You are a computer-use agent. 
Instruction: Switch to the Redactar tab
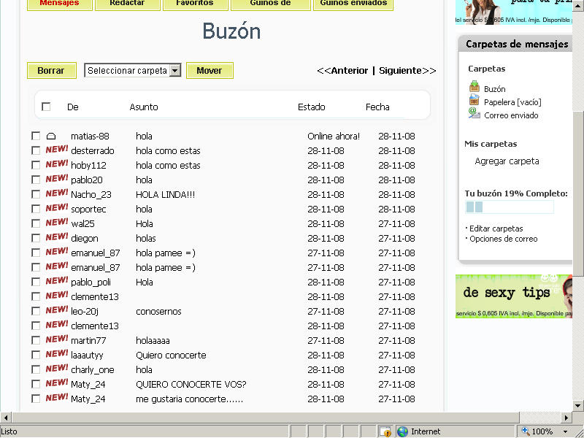tap(127, 4)
